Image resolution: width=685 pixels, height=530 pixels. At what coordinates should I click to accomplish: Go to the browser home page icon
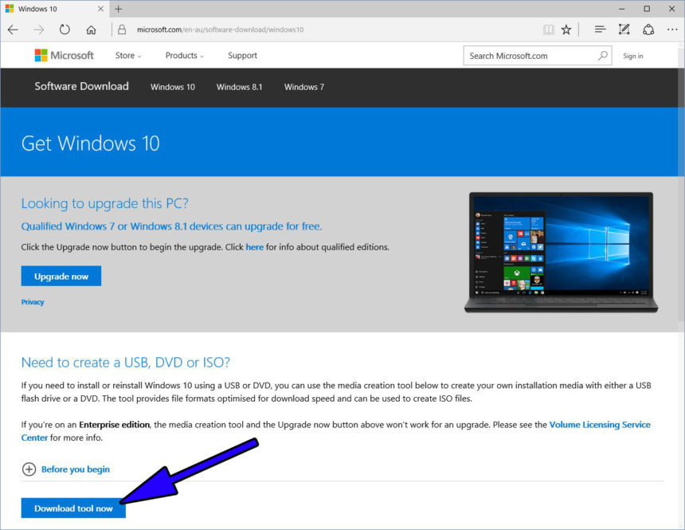[91, 29]
